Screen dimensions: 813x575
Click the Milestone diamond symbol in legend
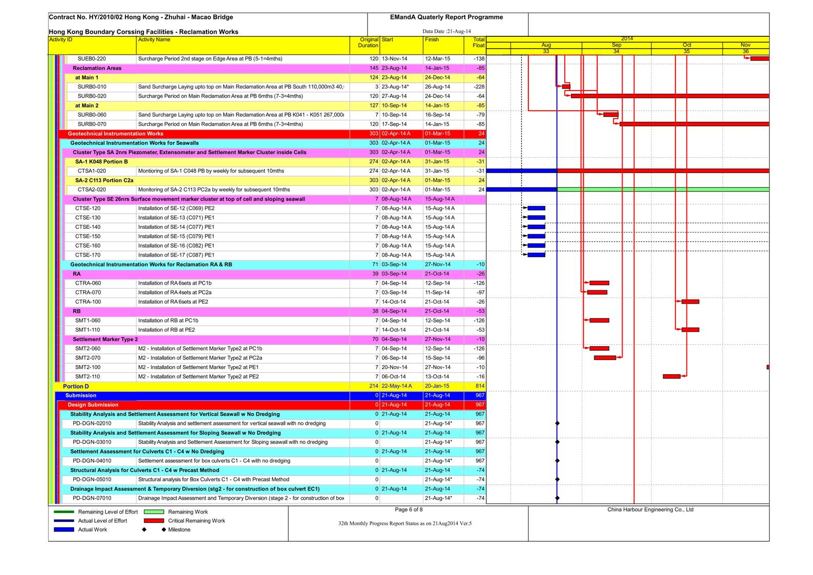(x=164, y=530)
